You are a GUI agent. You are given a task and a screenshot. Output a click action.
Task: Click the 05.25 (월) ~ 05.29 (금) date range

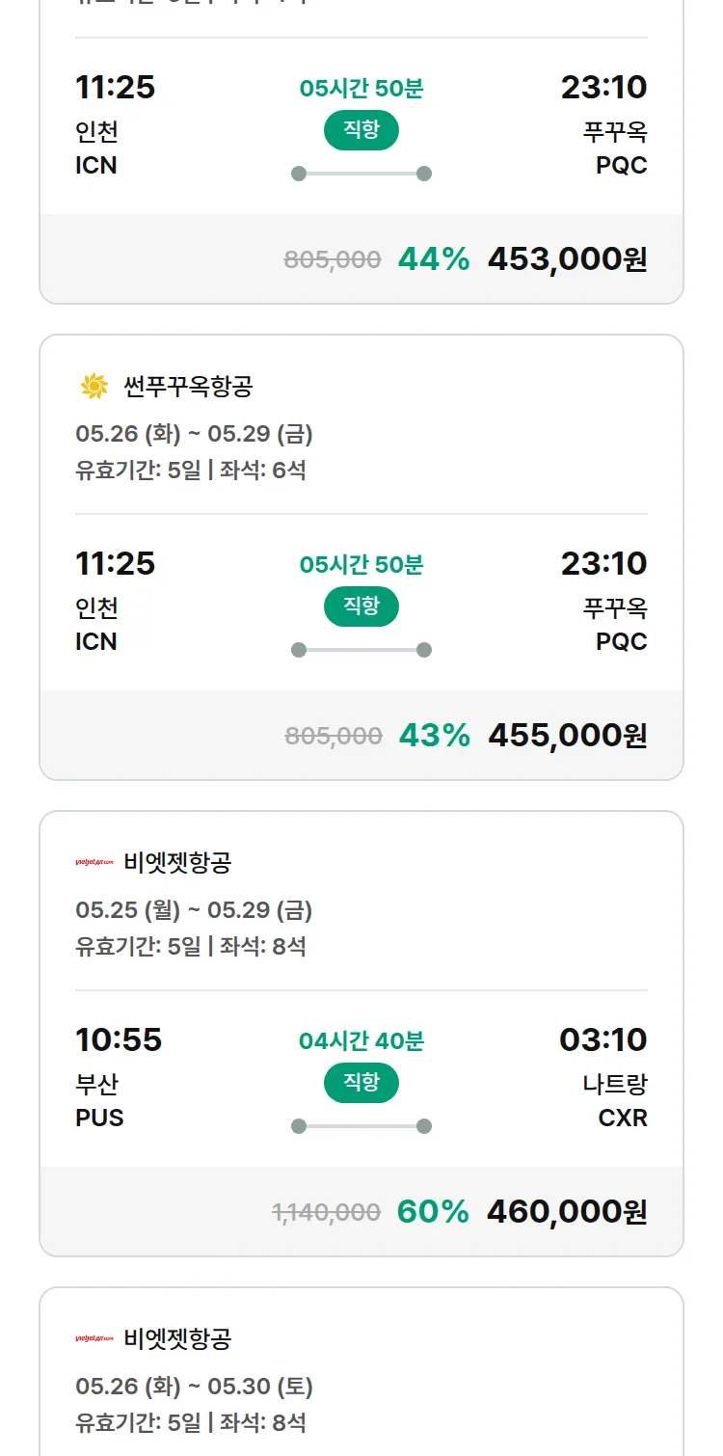click(x=194, y=910)
